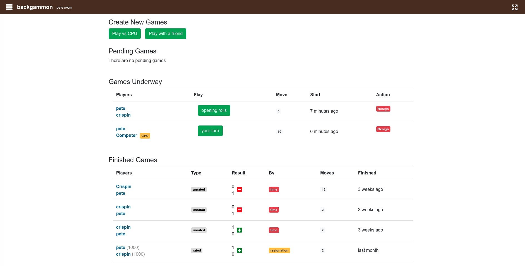Click the Result column header
Image resolution: width=525 pixels, height=266 pixels.
pos(239,173)
